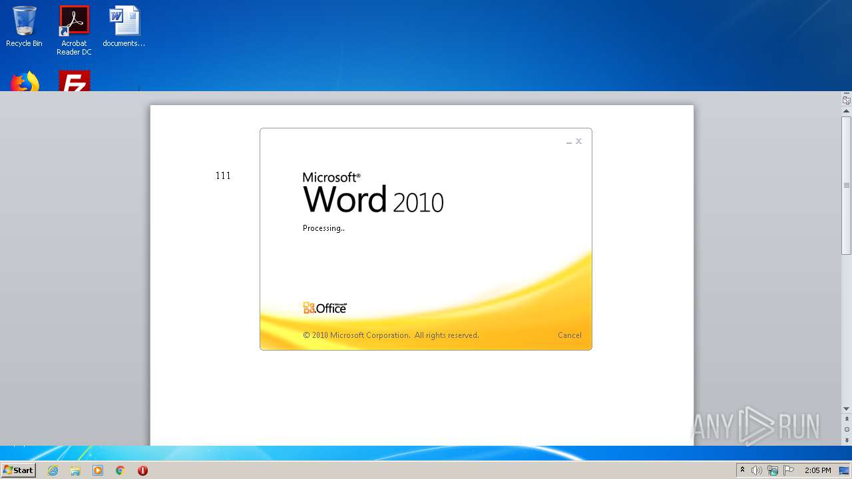Open the Action Center flag icon
Screen dimensions: 852x479
[x=789, y=470]
